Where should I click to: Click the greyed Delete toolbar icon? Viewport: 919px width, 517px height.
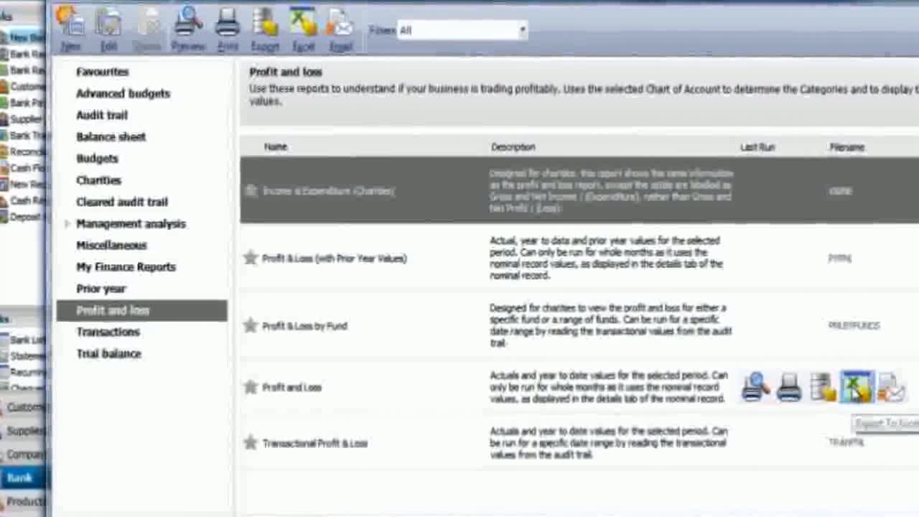click(x=148, y=29)
